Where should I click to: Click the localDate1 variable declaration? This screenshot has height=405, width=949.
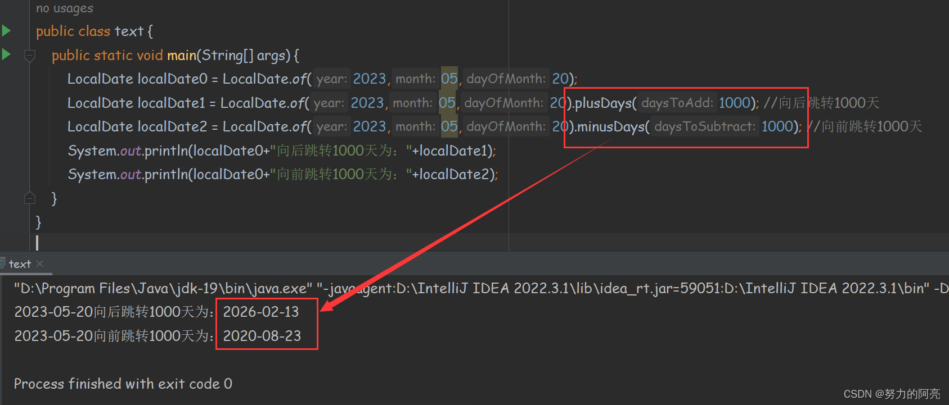pos(172,103)
